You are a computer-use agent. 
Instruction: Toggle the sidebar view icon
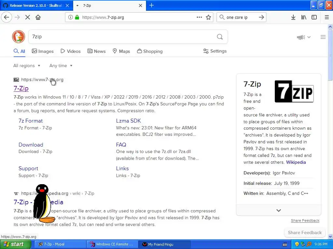click(x=314, y=17)
